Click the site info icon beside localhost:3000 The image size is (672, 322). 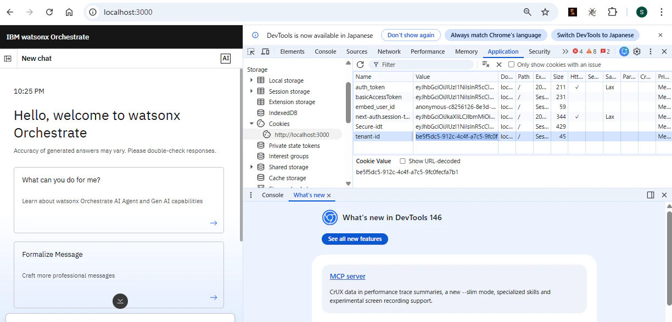point(93,12)
